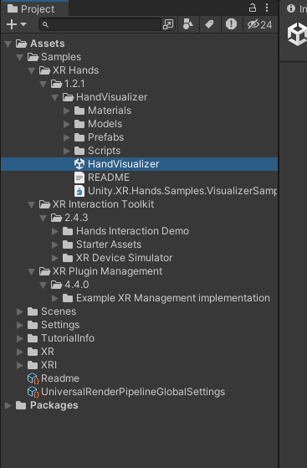Click the Unity cube icon in Inspector
Screen dimensions: 307x468
coord(297,34)
